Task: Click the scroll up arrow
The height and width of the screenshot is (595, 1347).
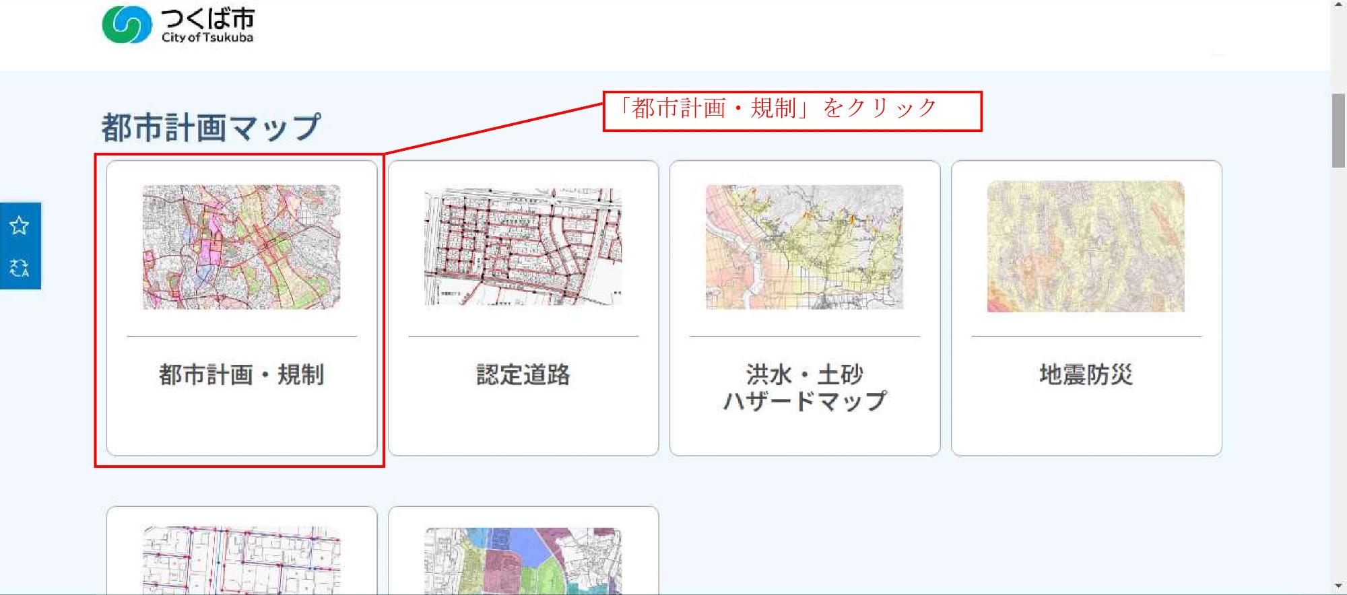Action: pos(1338,5)
